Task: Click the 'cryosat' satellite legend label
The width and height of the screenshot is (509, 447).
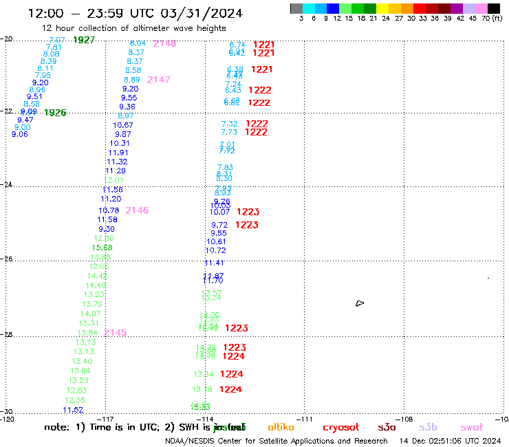Action: click(341, 428)
